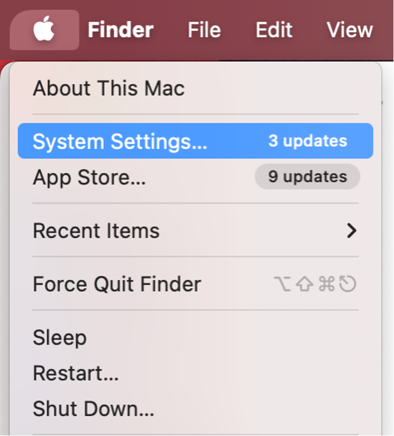Open the Edit menu
Screen dimensions: 394x436
pos(273,30)
